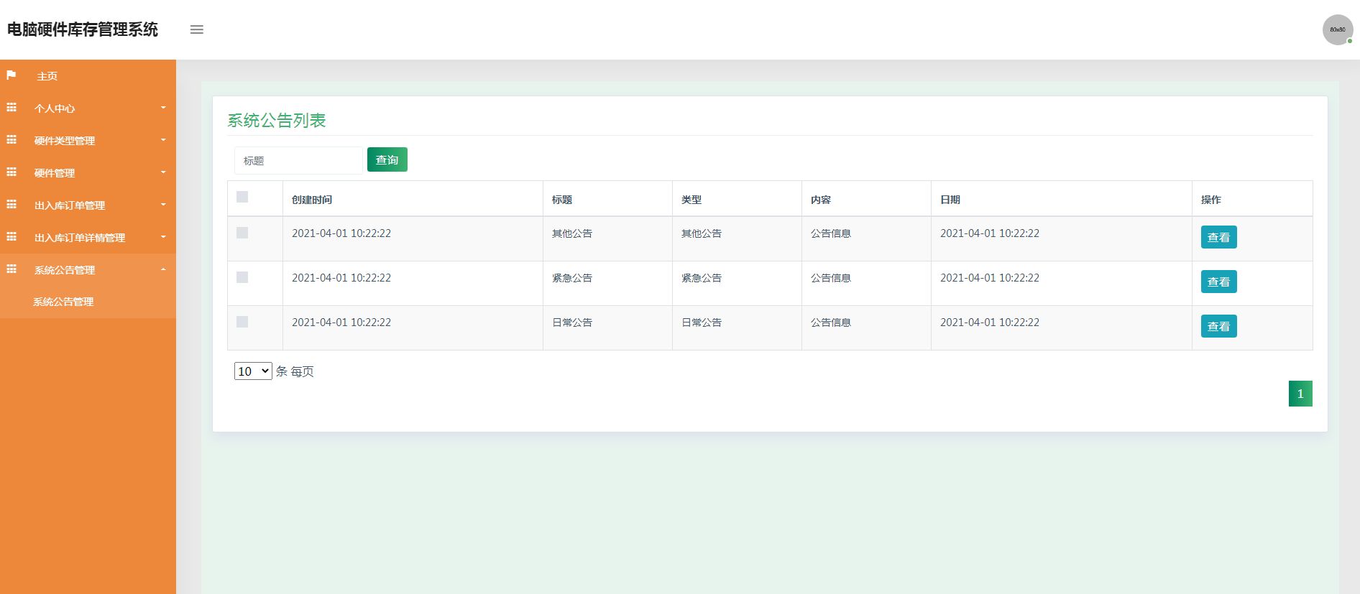Expand the 硬件类型管理 arrow
1360x594 pixels.
[163, 140]
